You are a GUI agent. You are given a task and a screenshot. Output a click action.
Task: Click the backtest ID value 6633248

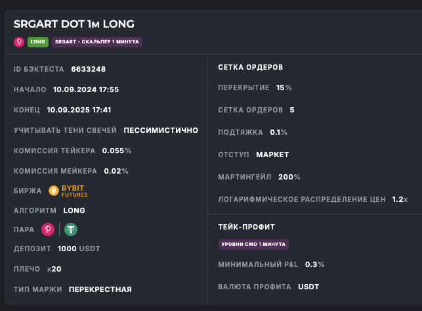88,69
